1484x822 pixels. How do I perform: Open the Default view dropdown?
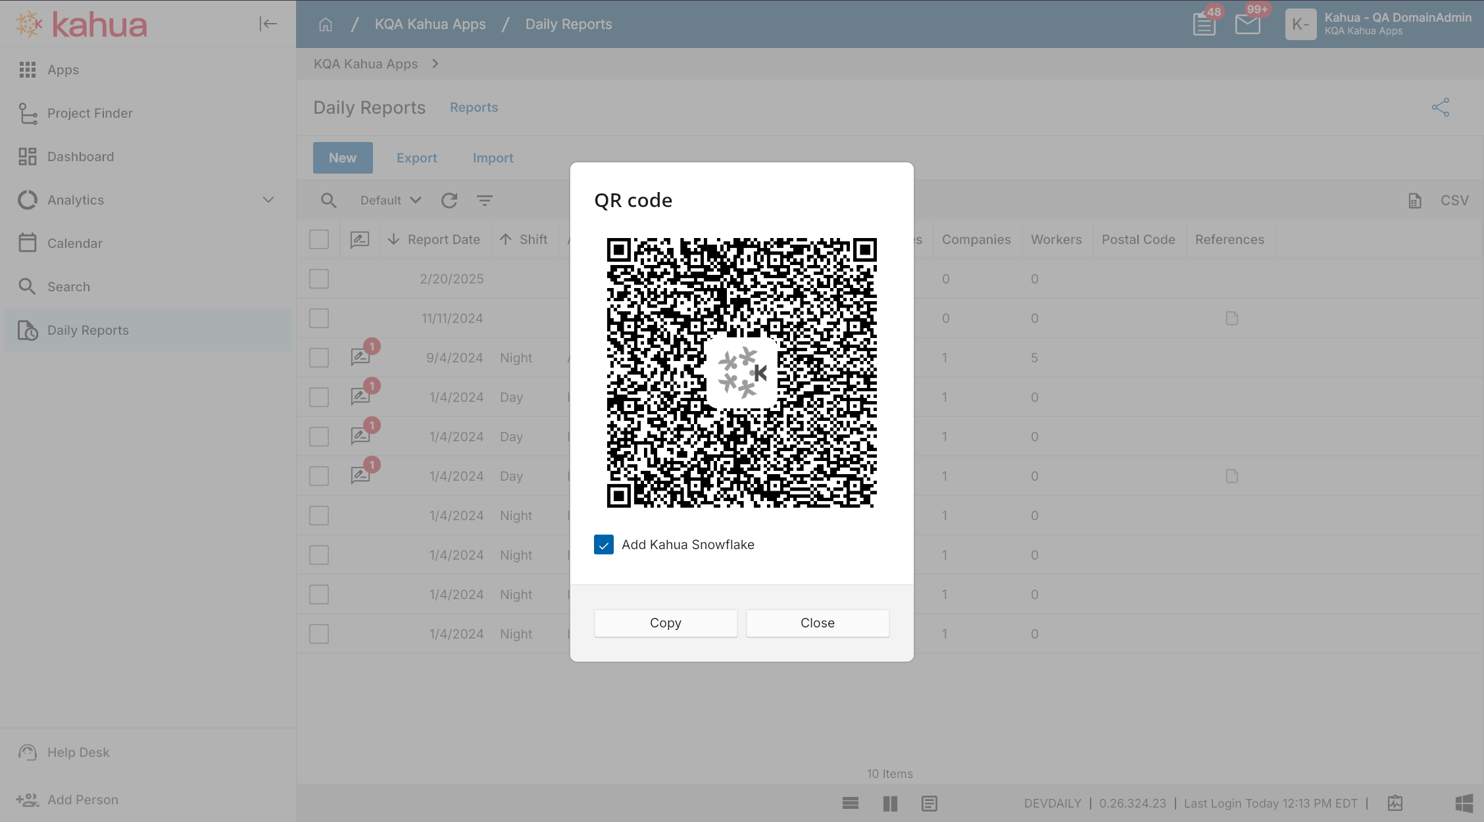tap(390, 201)
